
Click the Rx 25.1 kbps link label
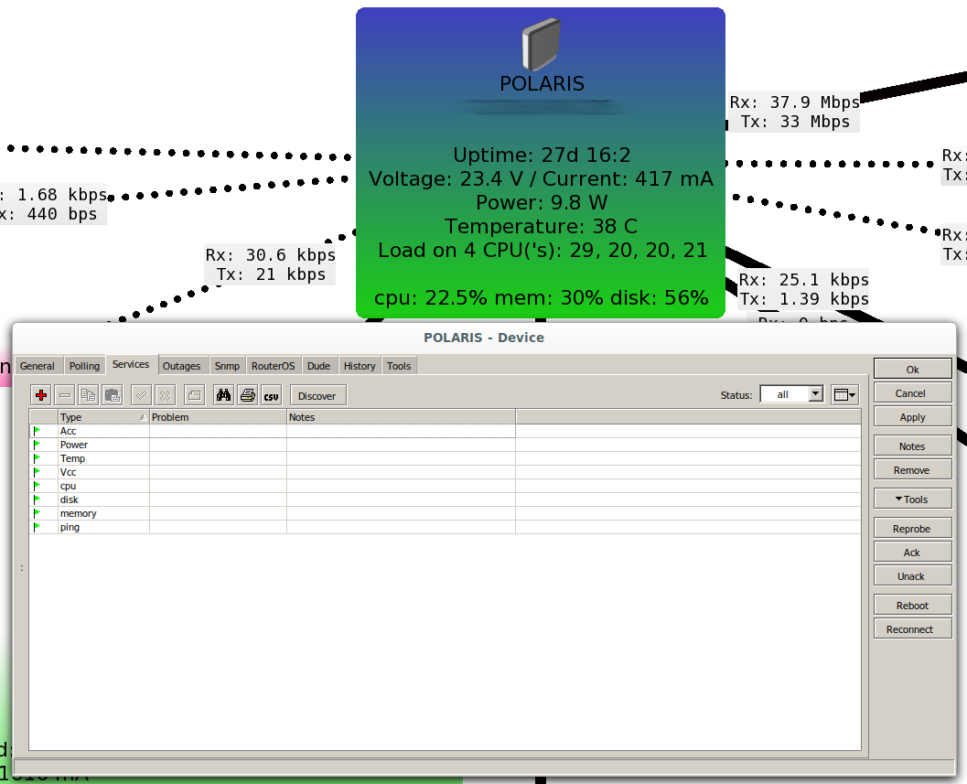(x=803, y=289)
